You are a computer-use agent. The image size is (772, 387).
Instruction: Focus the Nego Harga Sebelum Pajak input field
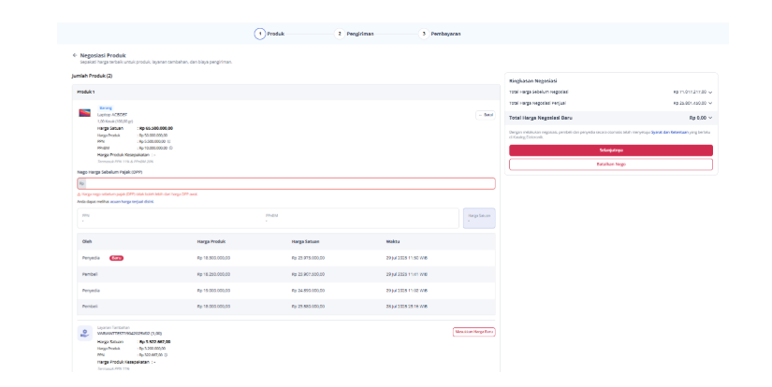pos(286,184)
